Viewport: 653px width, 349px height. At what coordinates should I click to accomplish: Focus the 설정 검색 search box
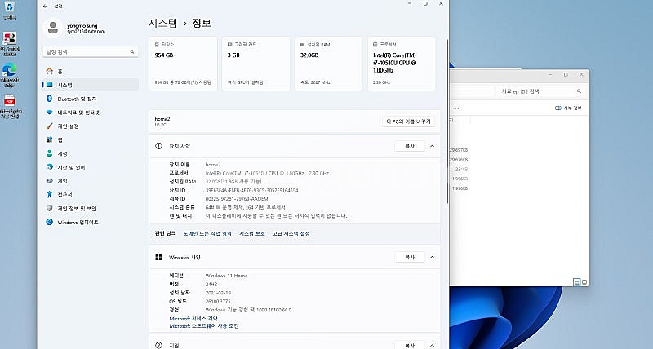tap(91, 52)
